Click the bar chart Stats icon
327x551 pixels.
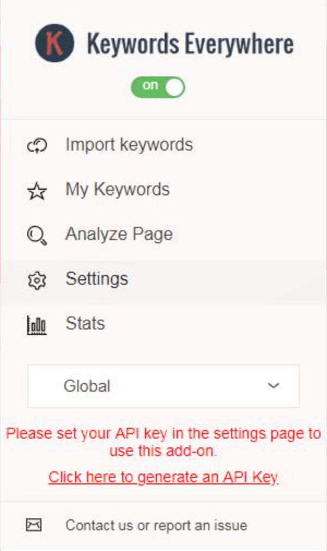click(37, 325)
